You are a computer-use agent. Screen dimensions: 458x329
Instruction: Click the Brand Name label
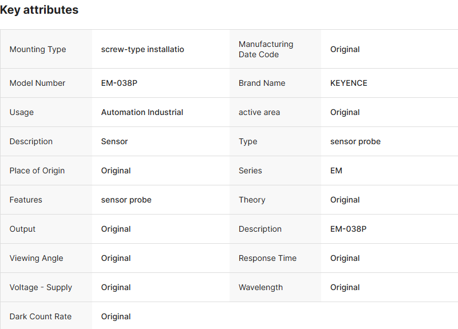(262, 83)
